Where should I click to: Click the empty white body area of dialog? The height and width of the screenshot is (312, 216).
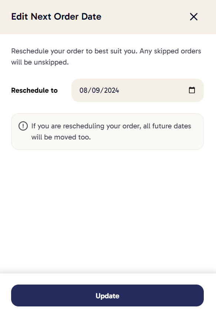coord(107,209)
